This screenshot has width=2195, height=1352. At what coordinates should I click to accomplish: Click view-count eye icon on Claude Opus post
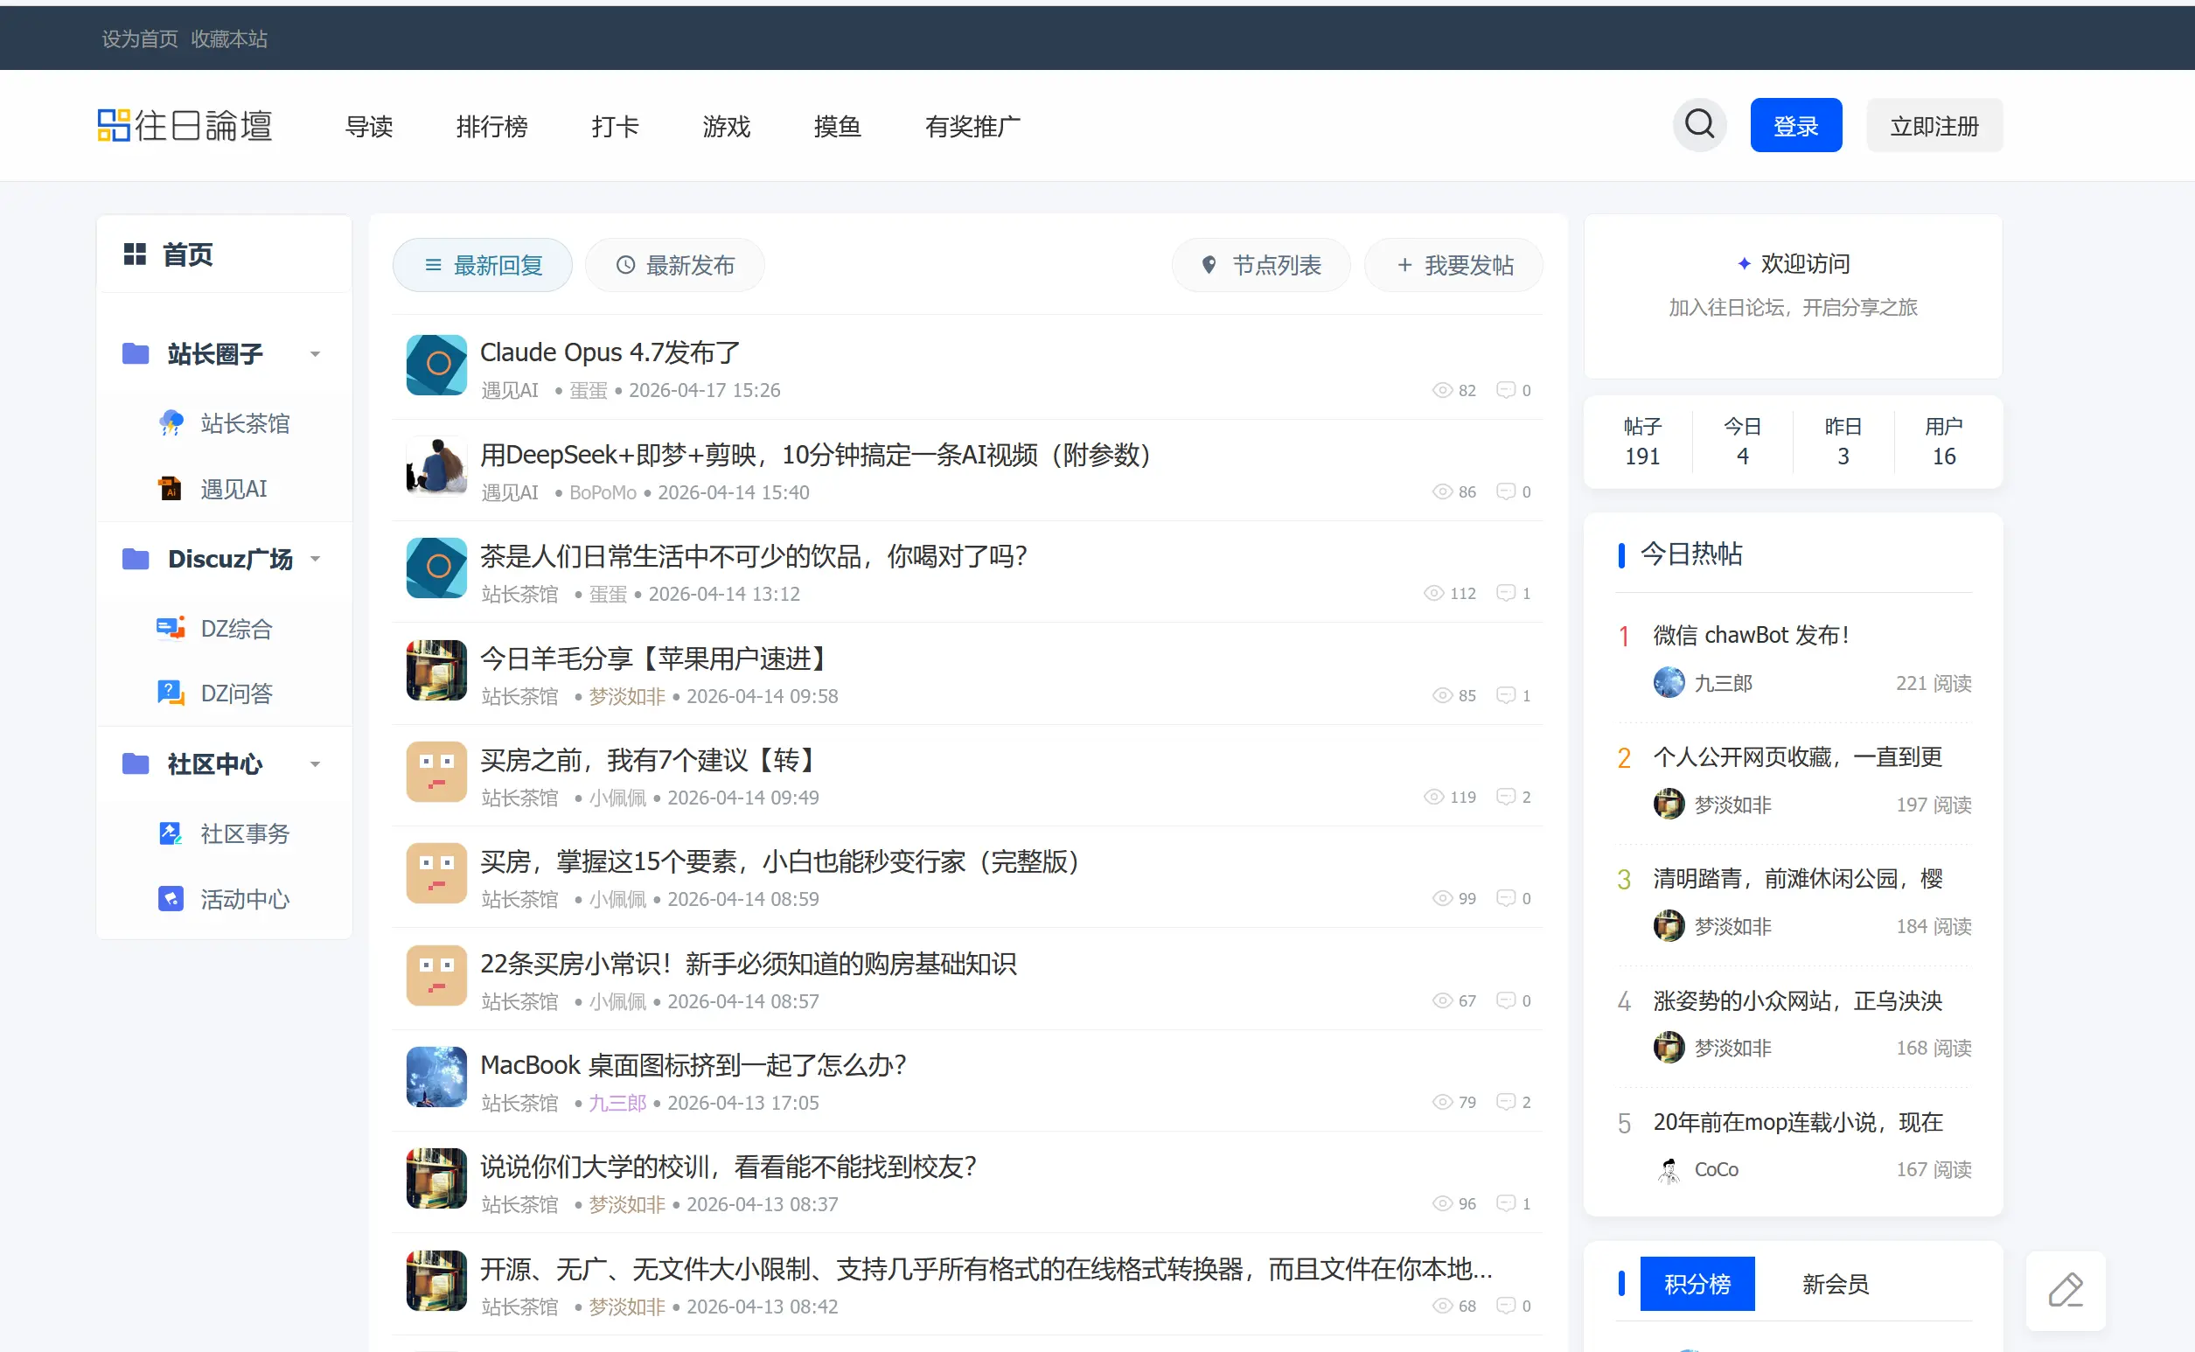1442,390
